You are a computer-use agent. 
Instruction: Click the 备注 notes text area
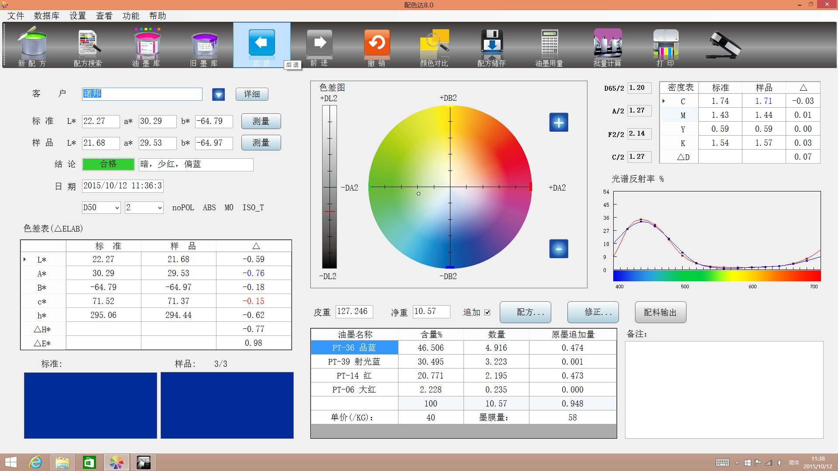[x=724, y=389]
